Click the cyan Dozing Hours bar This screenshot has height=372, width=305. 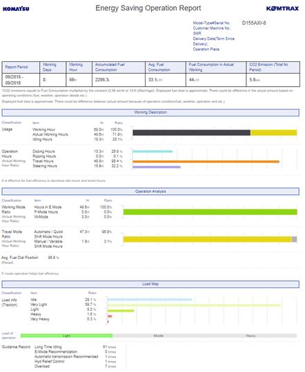152,152
